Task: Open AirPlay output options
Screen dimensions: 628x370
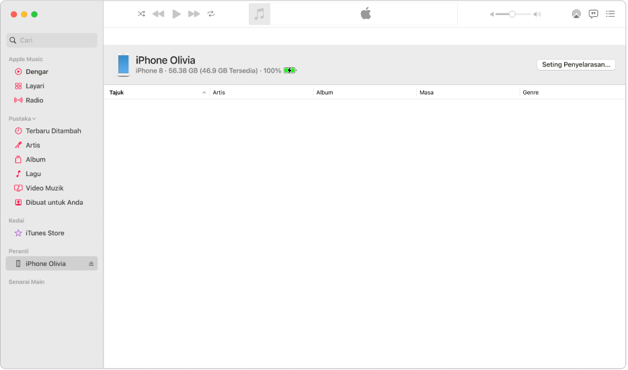Action: click(576, 14)
